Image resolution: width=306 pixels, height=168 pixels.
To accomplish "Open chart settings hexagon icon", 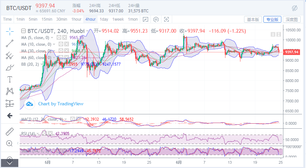I will coord(155,19).
